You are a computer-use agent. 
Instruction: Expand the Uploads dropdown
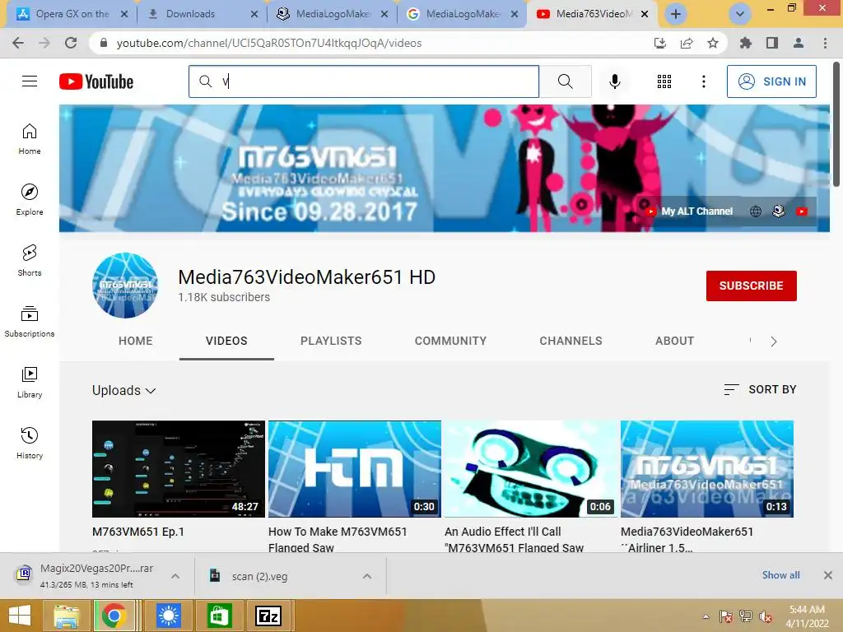point(123,390)
